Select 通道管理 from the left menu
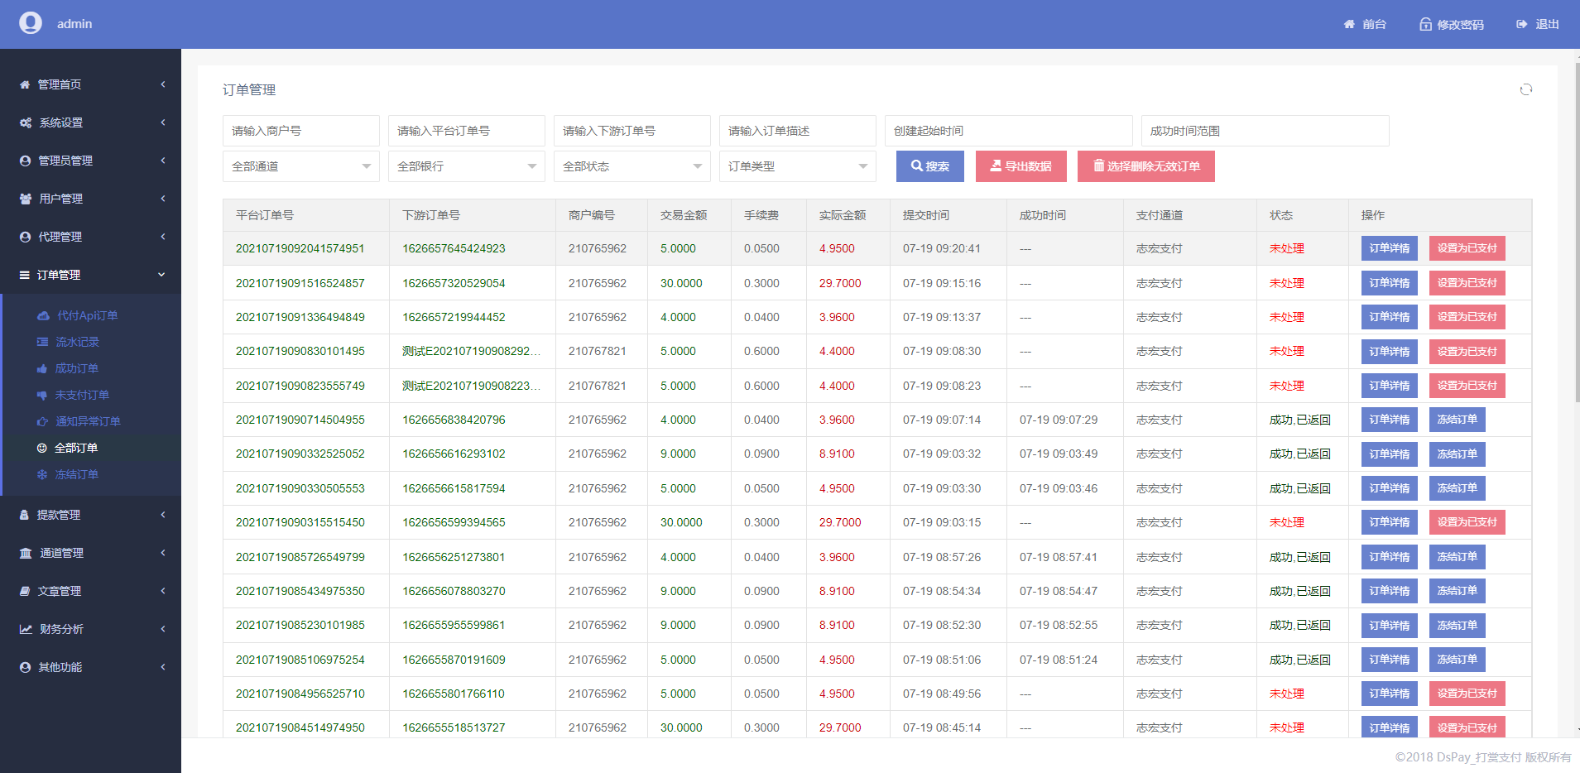Viewport: 1580px width, 773px height. (x=58, y=552)
